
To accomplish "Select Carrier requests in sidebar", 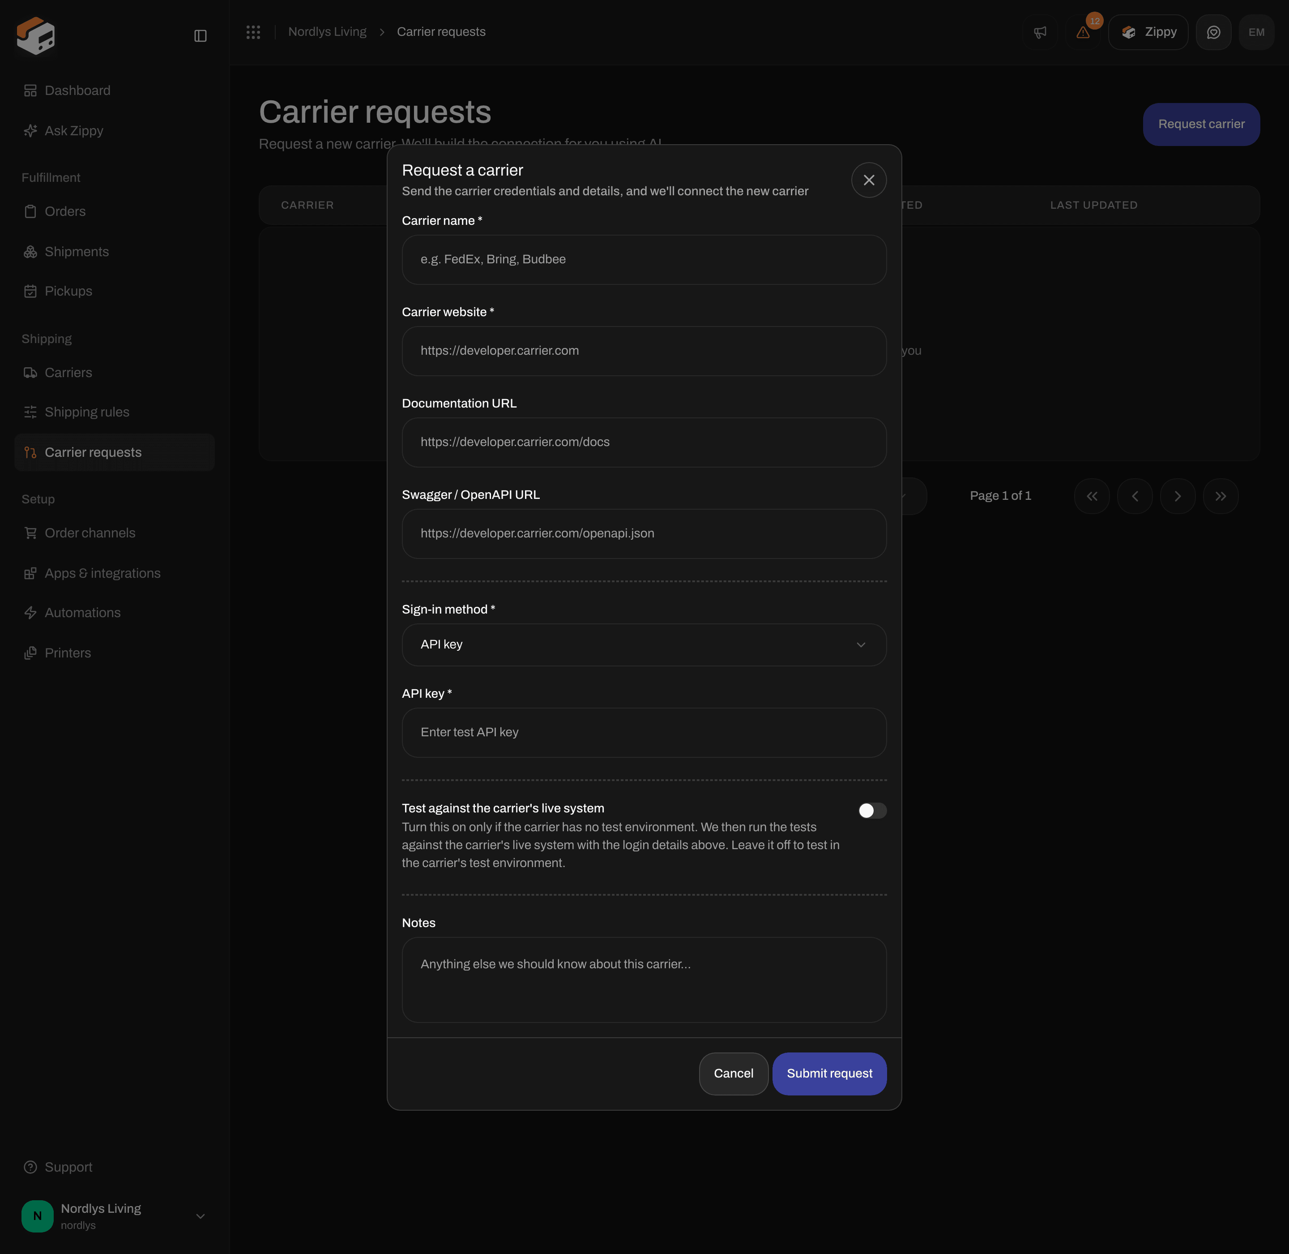I will tap(115, 452).
